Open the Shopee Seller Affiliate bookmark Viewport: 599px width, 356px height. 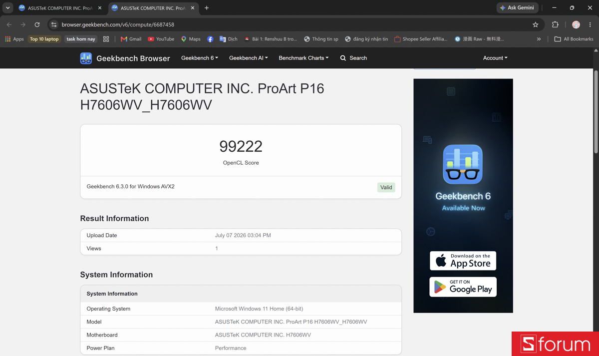point(421,39)
